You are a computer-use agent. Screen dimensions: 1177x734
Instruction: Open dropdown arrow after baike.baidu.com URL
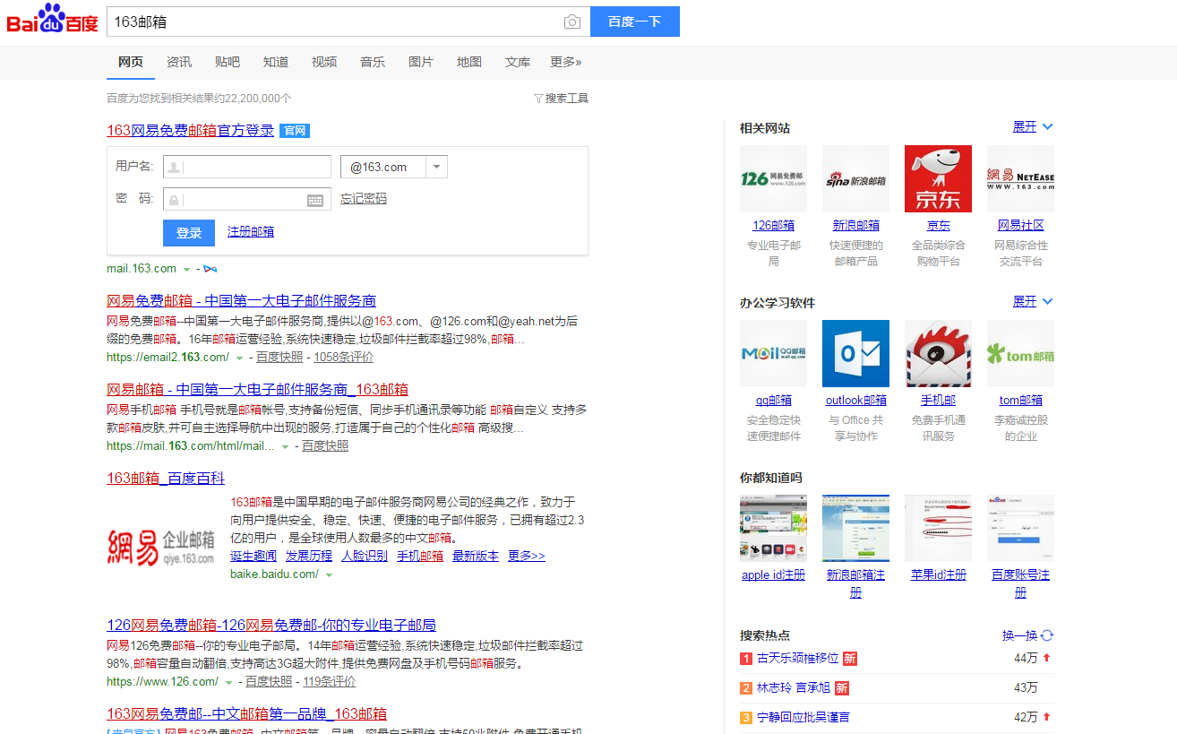(329, 575)
